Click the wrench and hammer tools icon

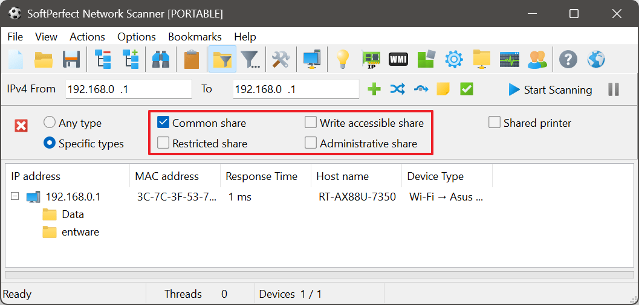tap(281, 59)
